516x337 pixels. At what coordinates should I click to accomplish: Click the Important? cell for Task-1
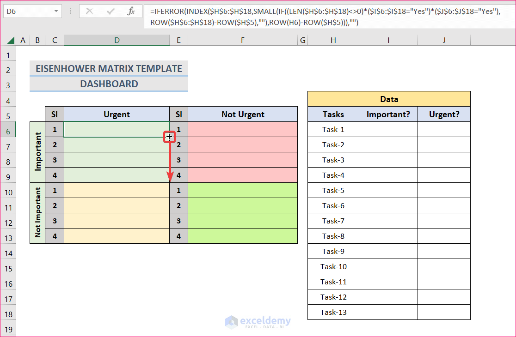click(x=388, y=129)
